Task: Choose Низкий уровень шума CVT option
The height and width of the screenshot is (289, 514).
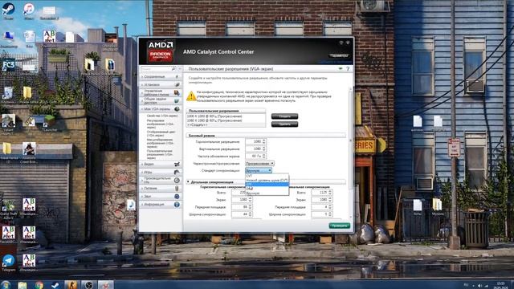Action: click(267, 180)
